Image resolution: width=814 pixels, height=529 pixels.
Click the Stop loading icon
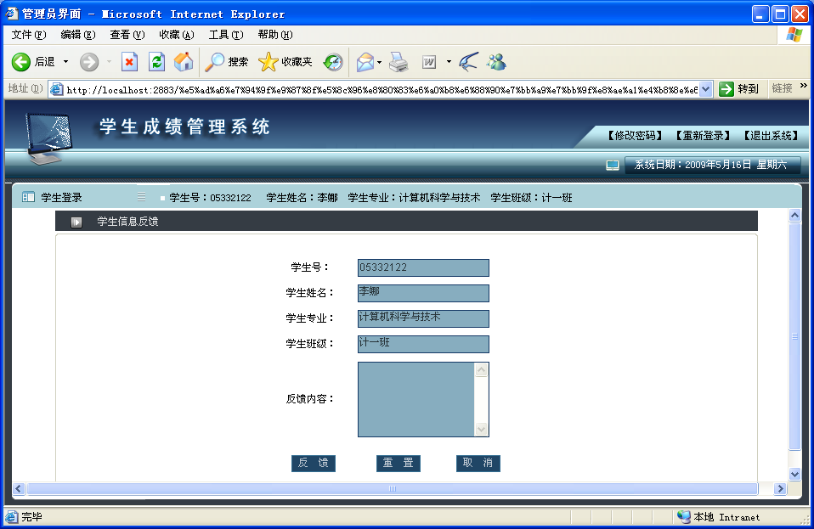click(129, 62)
